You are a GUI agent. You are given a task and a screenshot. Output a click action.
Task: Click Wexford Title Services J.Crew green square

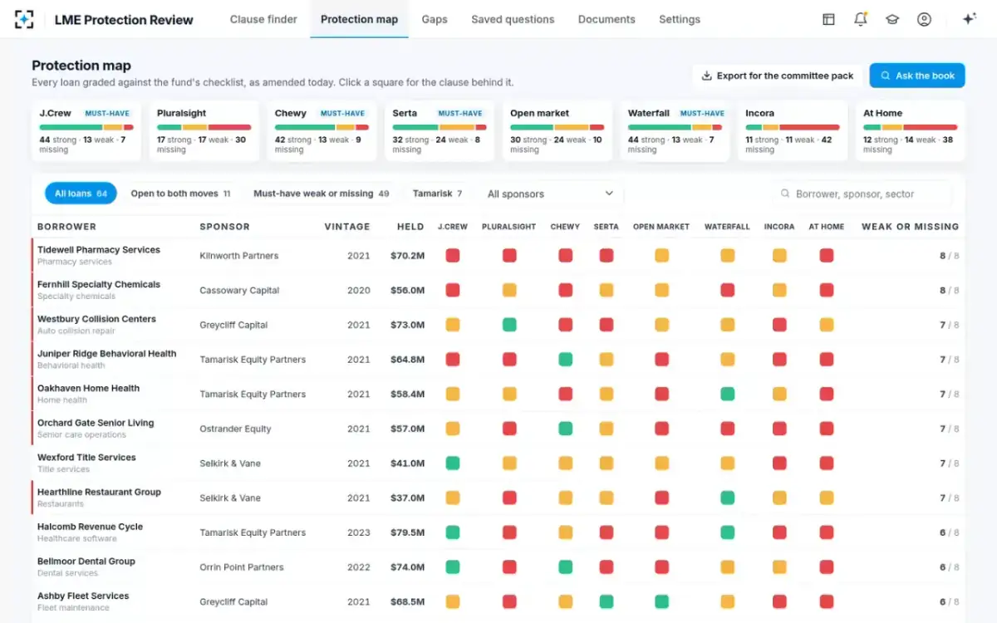click(453, 464)
